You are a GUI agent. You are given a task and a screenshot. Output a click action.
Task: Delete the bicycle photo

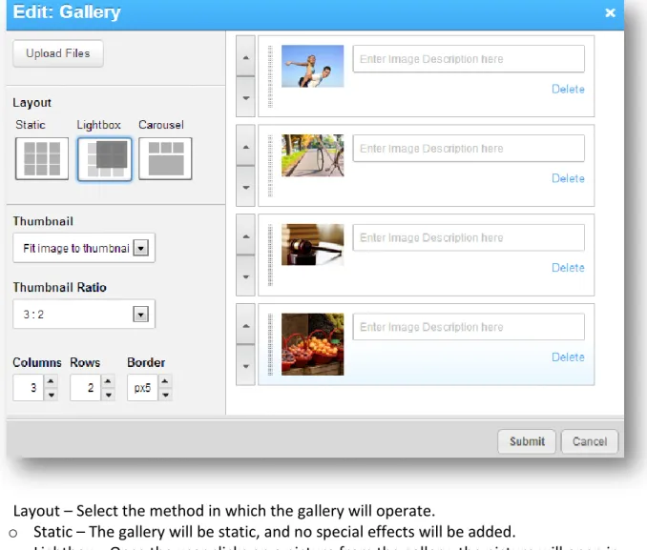coord(568,178)
